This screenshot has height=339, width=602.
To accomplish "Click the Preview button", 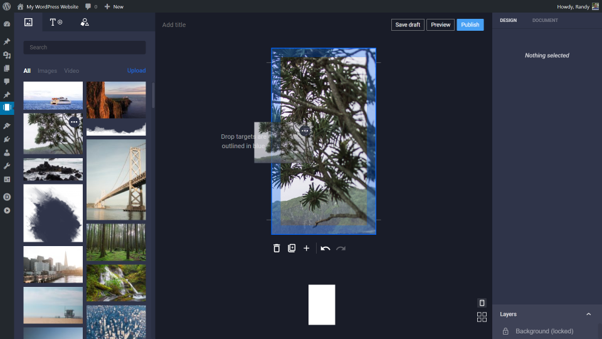I will [x=440, y=24].
